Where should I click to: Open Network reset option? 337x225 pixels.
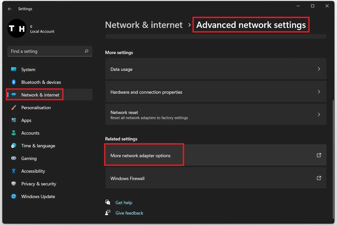pyautogui.click(x=216, y=115)
